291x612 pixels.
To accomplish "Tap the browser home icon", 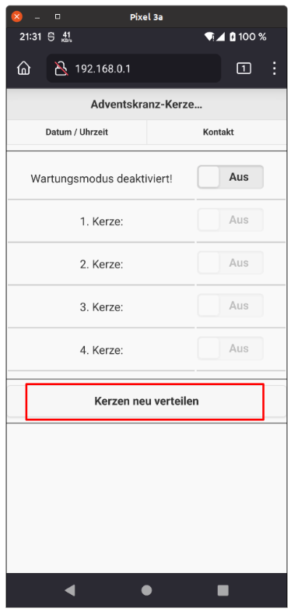I will pos(24,69).
